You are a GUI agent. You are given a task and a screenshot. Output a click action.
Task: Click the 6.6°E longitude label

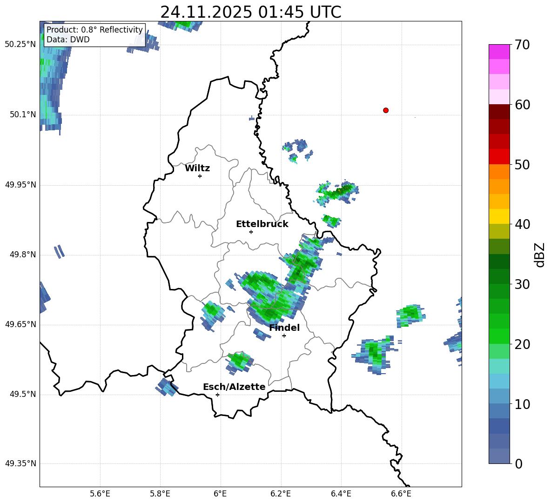coord(401,494)
